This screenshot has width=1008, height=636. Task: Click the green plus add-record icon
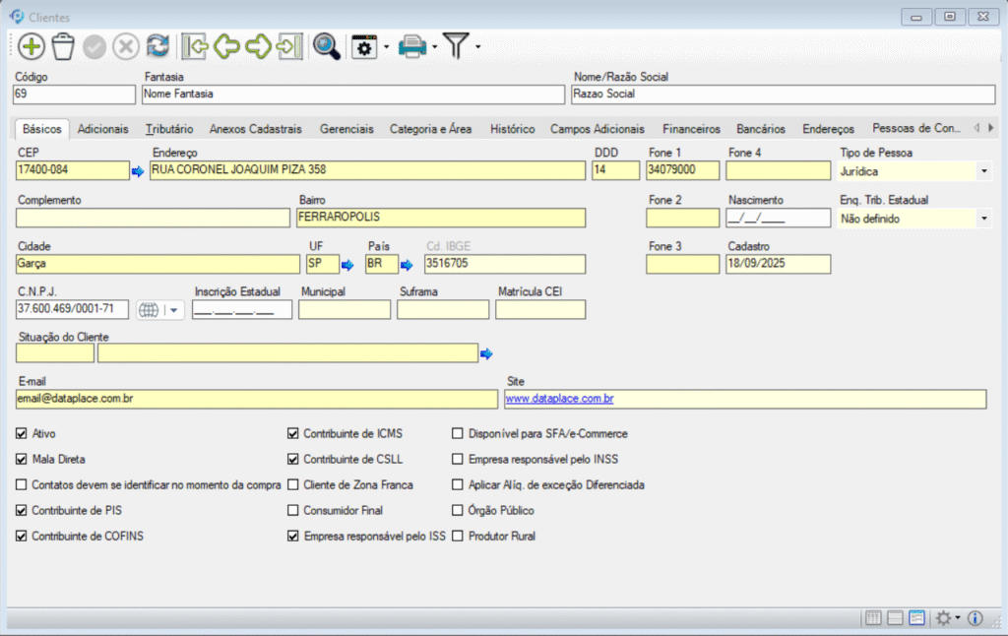(x=31, y=46)
